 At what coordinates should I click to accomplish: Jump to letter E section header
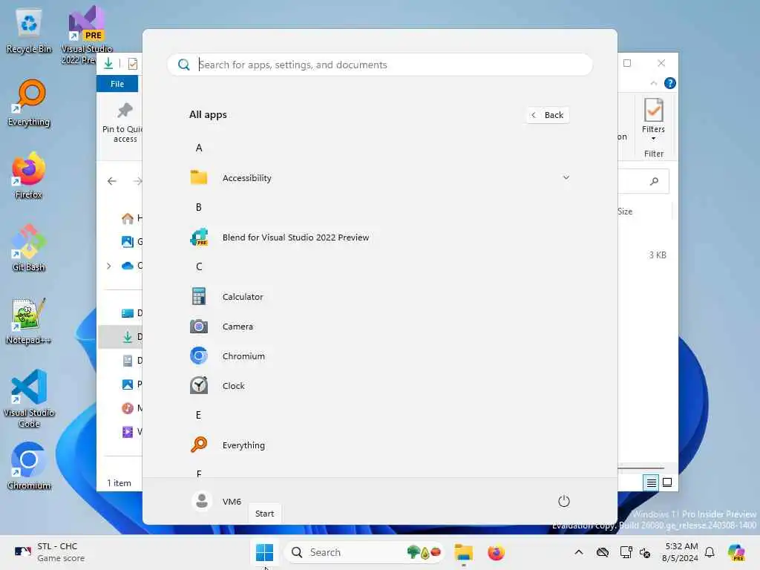pos(199,415)
